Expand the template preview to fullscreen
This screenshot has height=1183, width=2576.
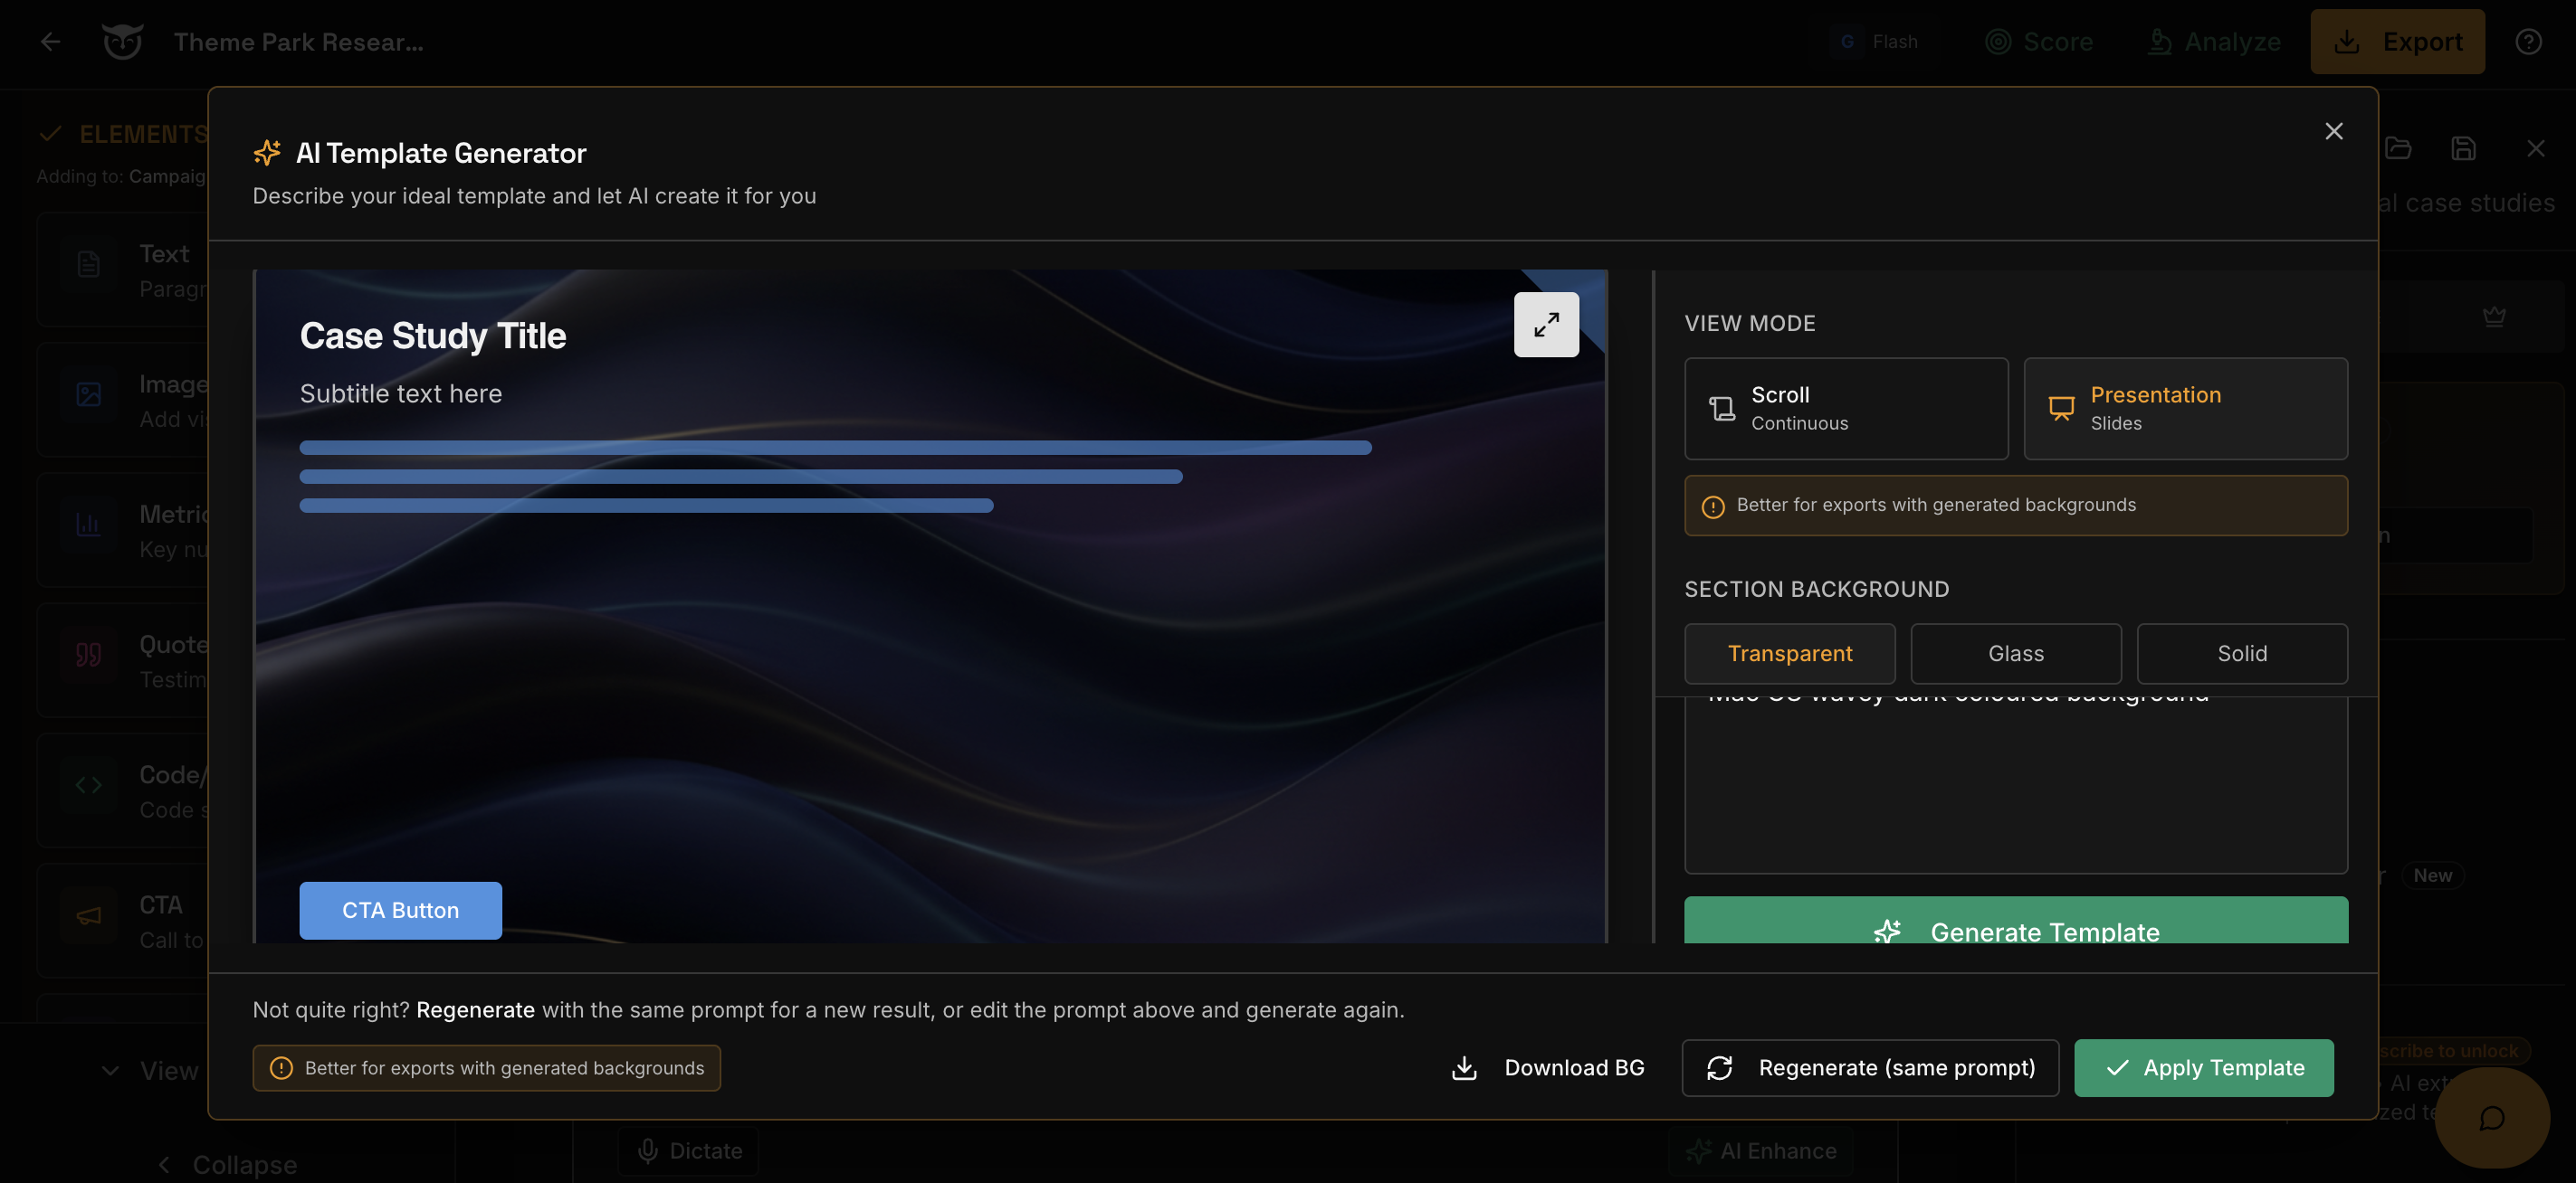point(1546,324)
